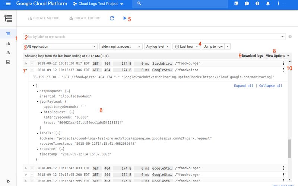
Task: Open the Cloud Shell terminal icon
Action: [236, 4]
